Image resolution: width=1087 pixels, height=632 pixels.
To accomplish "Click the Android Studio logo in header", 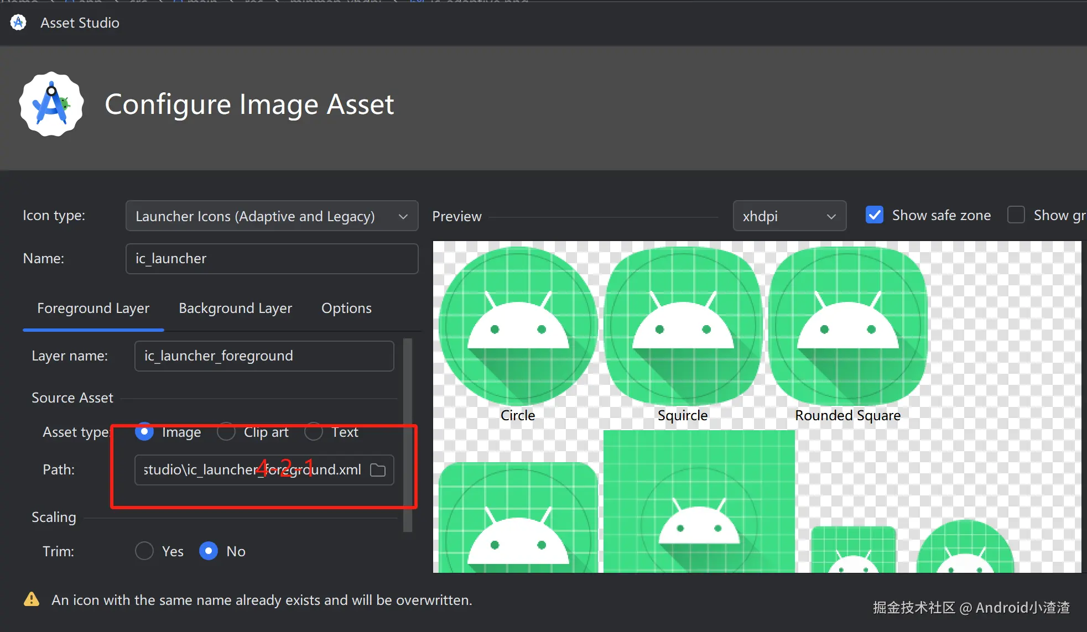I will pos(51,104).
